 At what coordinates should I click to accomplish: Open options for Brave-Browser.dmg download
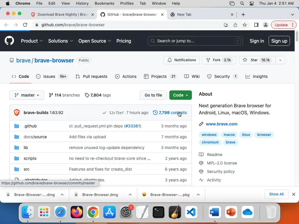(130, 195)
